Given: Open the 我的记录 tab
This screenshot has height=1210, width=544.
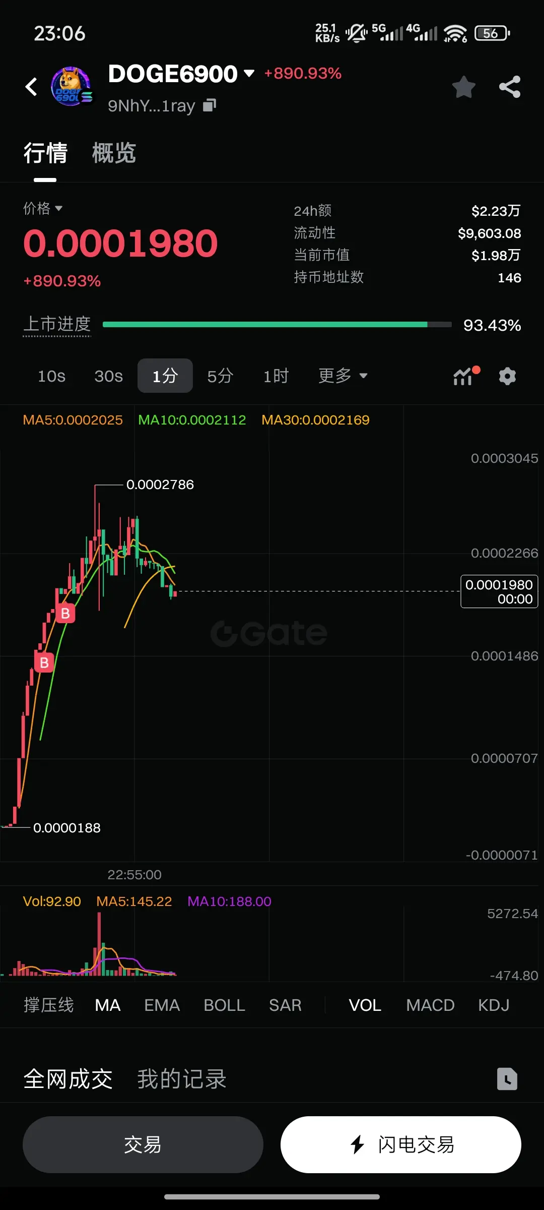Looking at the screenshot, I should (x=182, y=1079).
